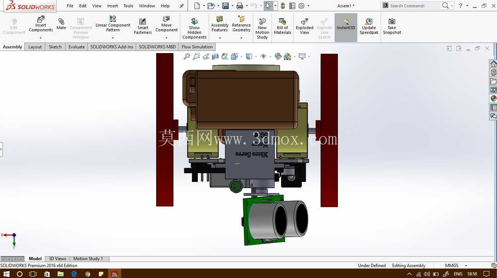The image size is (497, 278).
Task: Open Chrome from the taskbar
Action: pyautogui.click(x=88, y=274)
